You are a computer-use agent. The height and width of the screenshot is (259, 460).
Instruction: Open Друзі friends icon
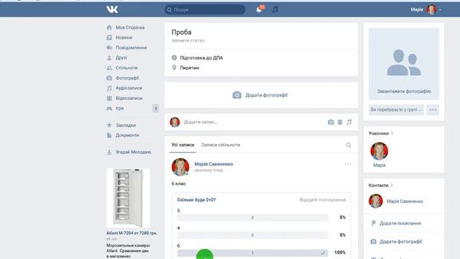coord(109,58)
